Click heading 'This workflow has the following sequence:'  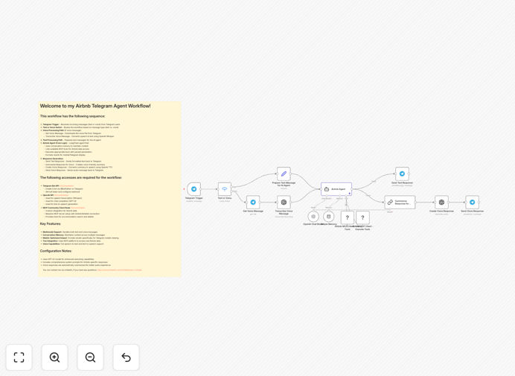coord(73,116)
